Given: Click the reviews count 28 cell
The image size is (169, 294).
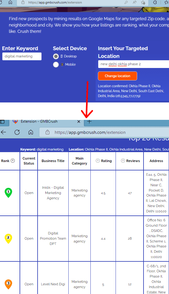Looking at the screenshot, I should [130, 239].
